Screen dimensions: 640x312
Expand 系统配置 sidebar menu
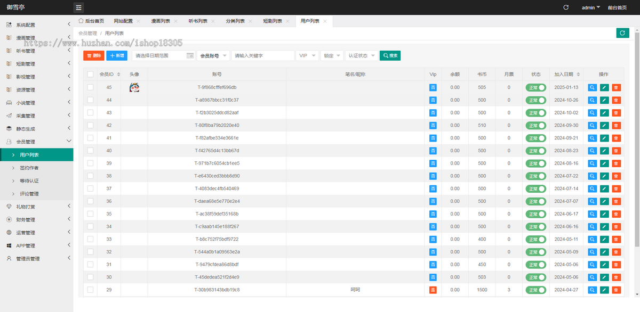36,24
